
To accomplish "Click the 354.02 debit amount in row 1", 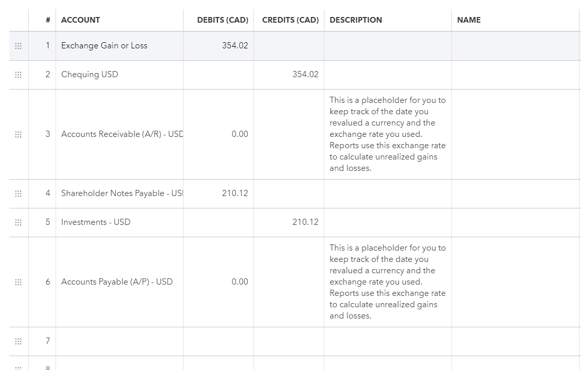I will click(234, 46).
